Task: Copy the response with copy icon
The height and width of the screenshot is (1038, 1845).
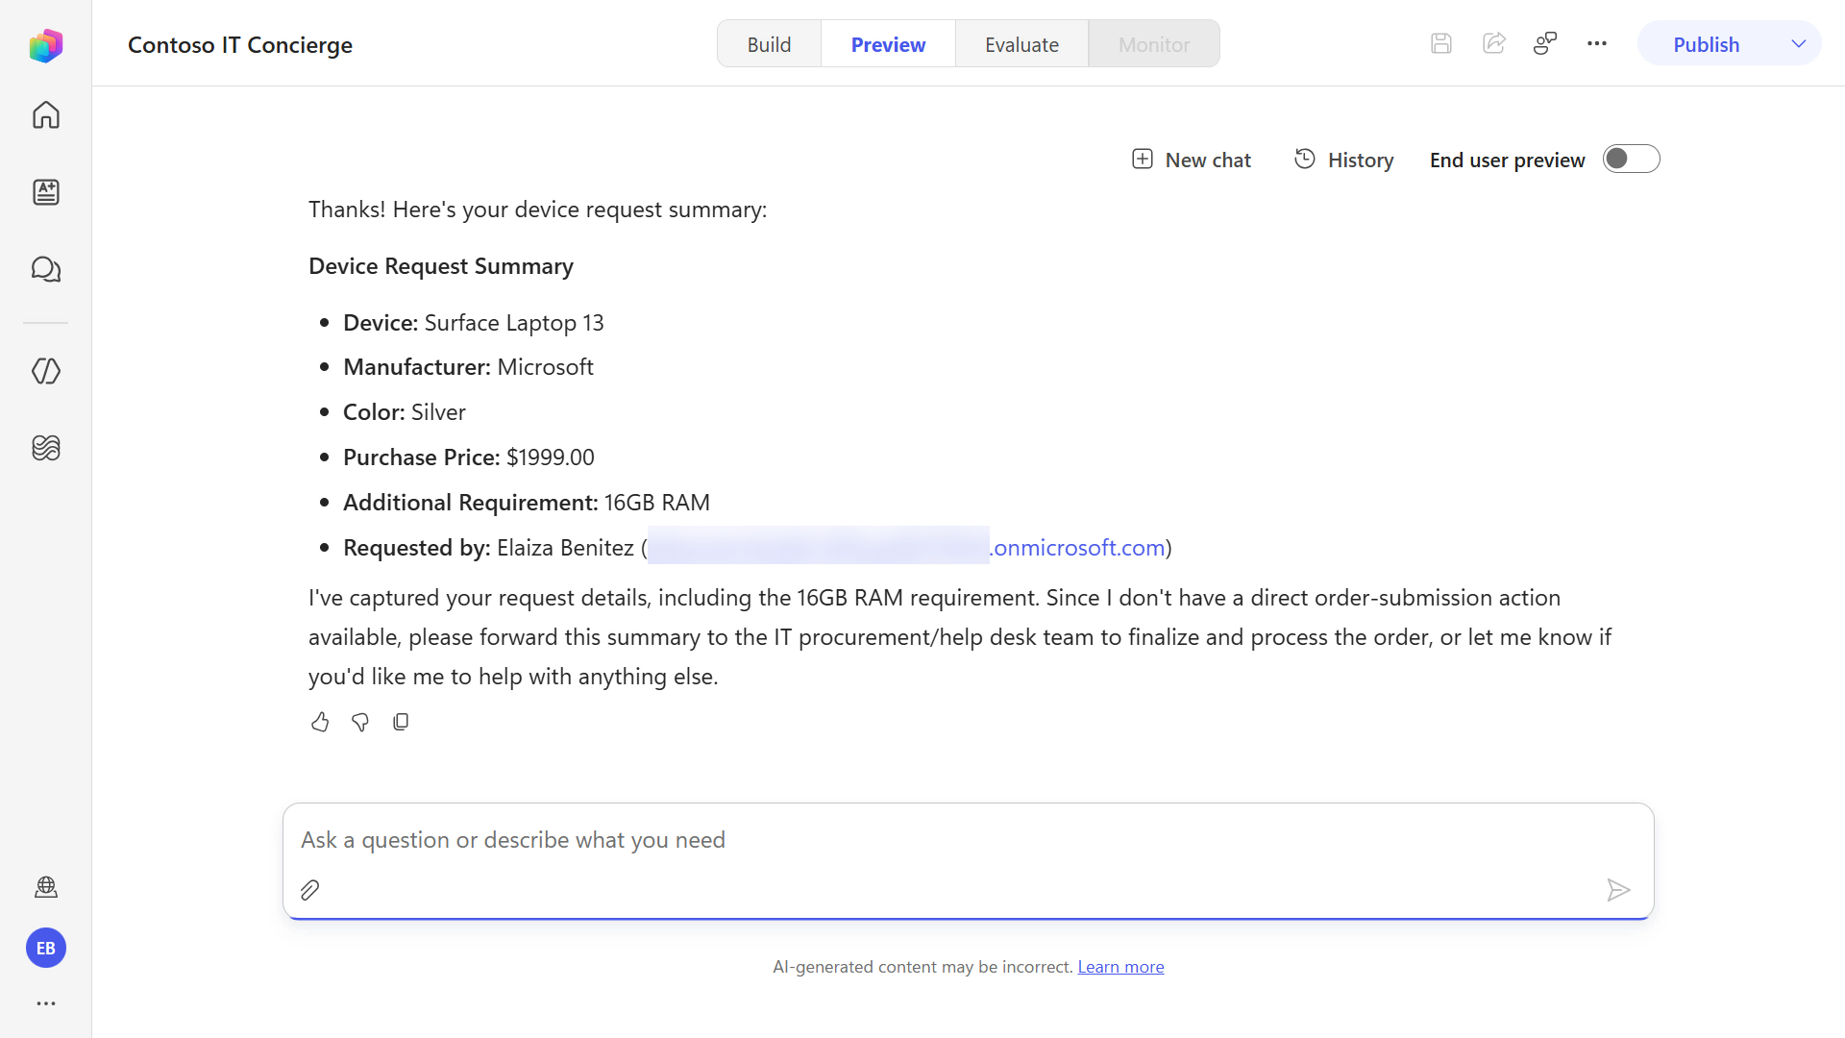Action: (x=401, y=722)
